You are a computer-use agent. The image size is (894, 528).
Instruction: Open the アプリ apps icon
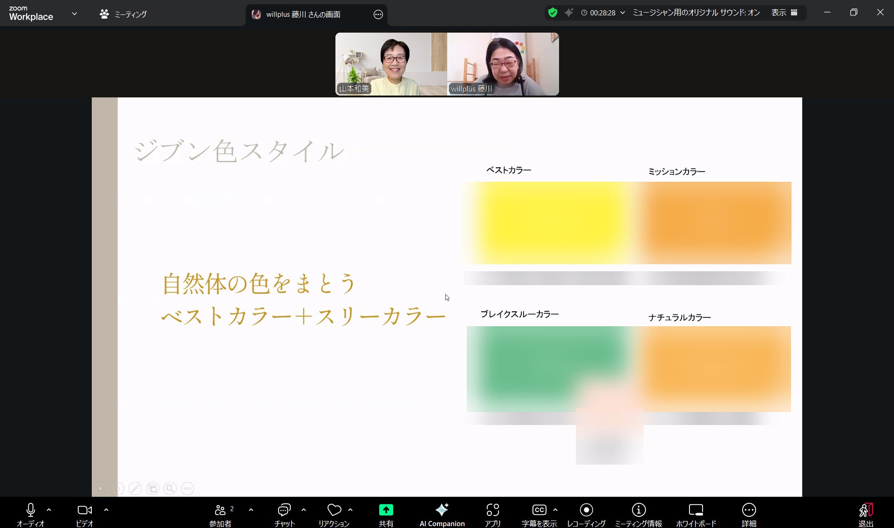[492, 510]
